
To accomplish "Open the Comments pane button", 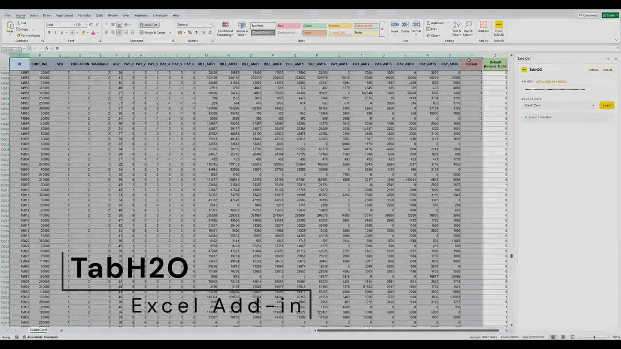I will (588, 16).
